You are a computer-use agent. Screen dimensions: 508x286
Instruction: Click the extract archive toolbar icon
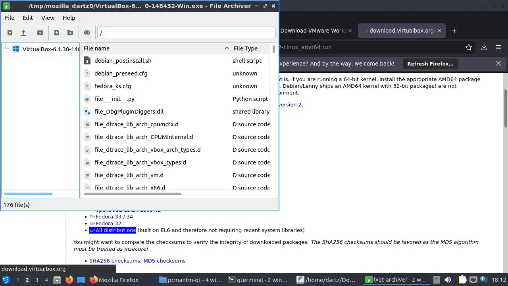click(x=40, y=33)
